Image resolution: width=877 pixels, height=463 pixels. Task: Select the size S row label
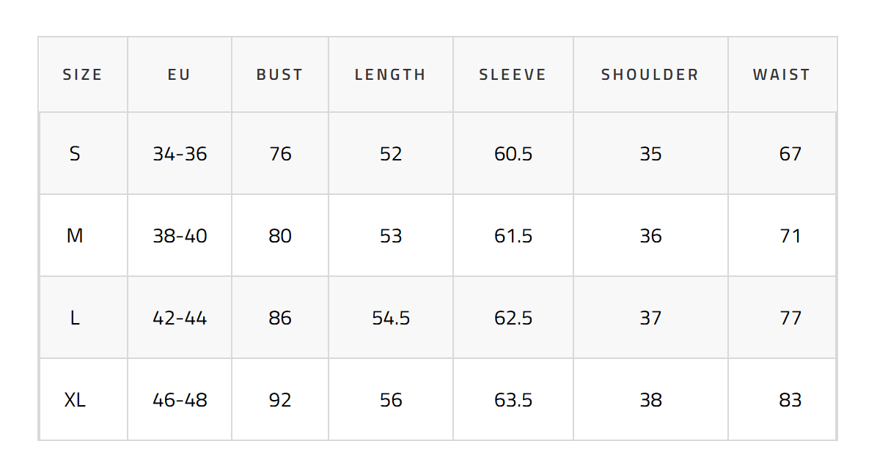[75, 154]
